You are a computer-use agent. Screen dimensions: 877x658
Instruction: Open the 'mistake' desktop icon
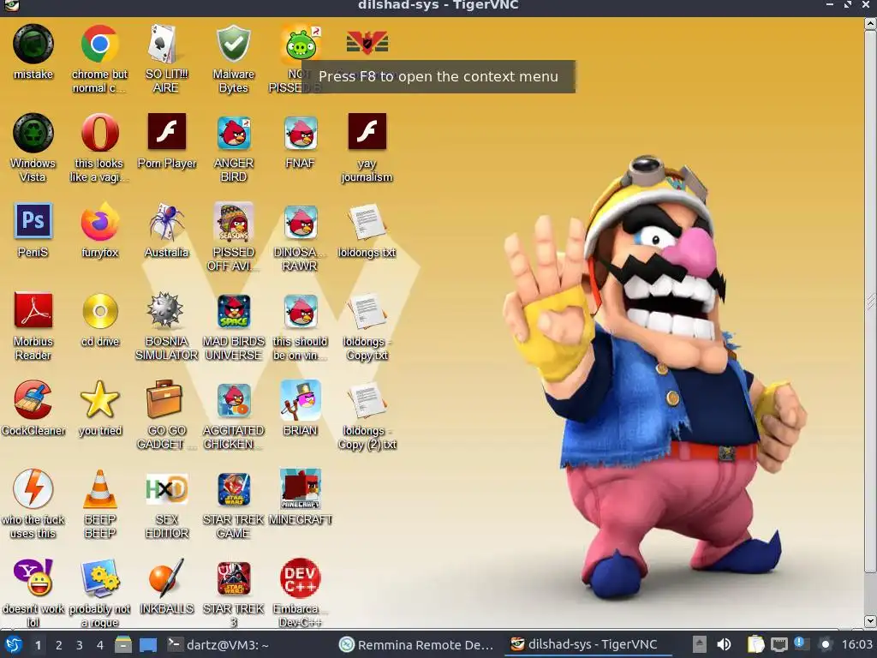(33, 44)
